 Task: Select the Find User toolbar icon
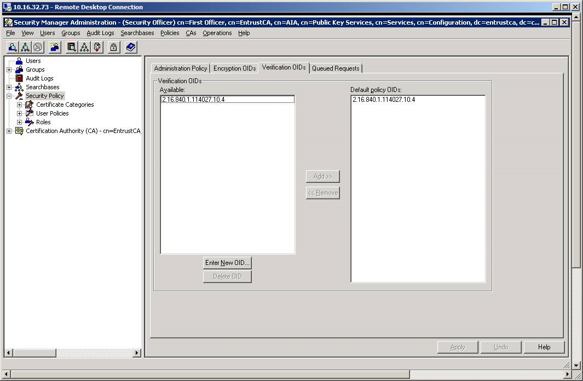tap(12, 47)
